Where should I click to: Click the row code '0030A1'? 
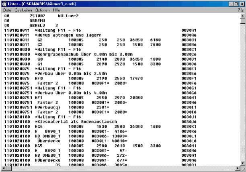click(189, 31)
